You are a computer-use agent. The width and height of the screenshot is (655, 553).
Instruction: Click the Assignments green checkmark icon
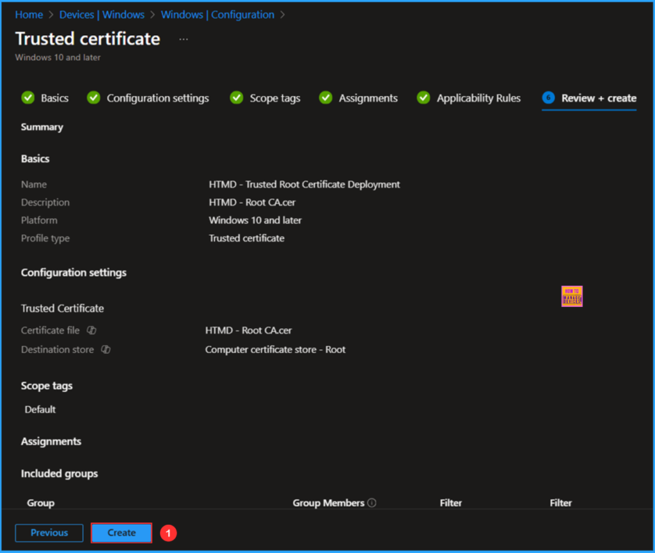coord(326,98)
